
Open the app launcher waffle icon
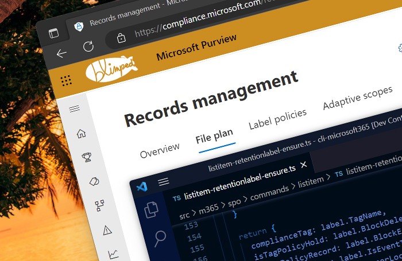point(67,81)
